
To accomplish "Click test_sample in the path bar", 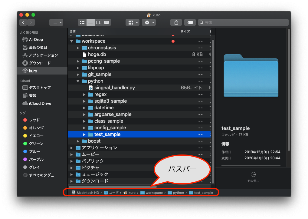I will [201, 193].
